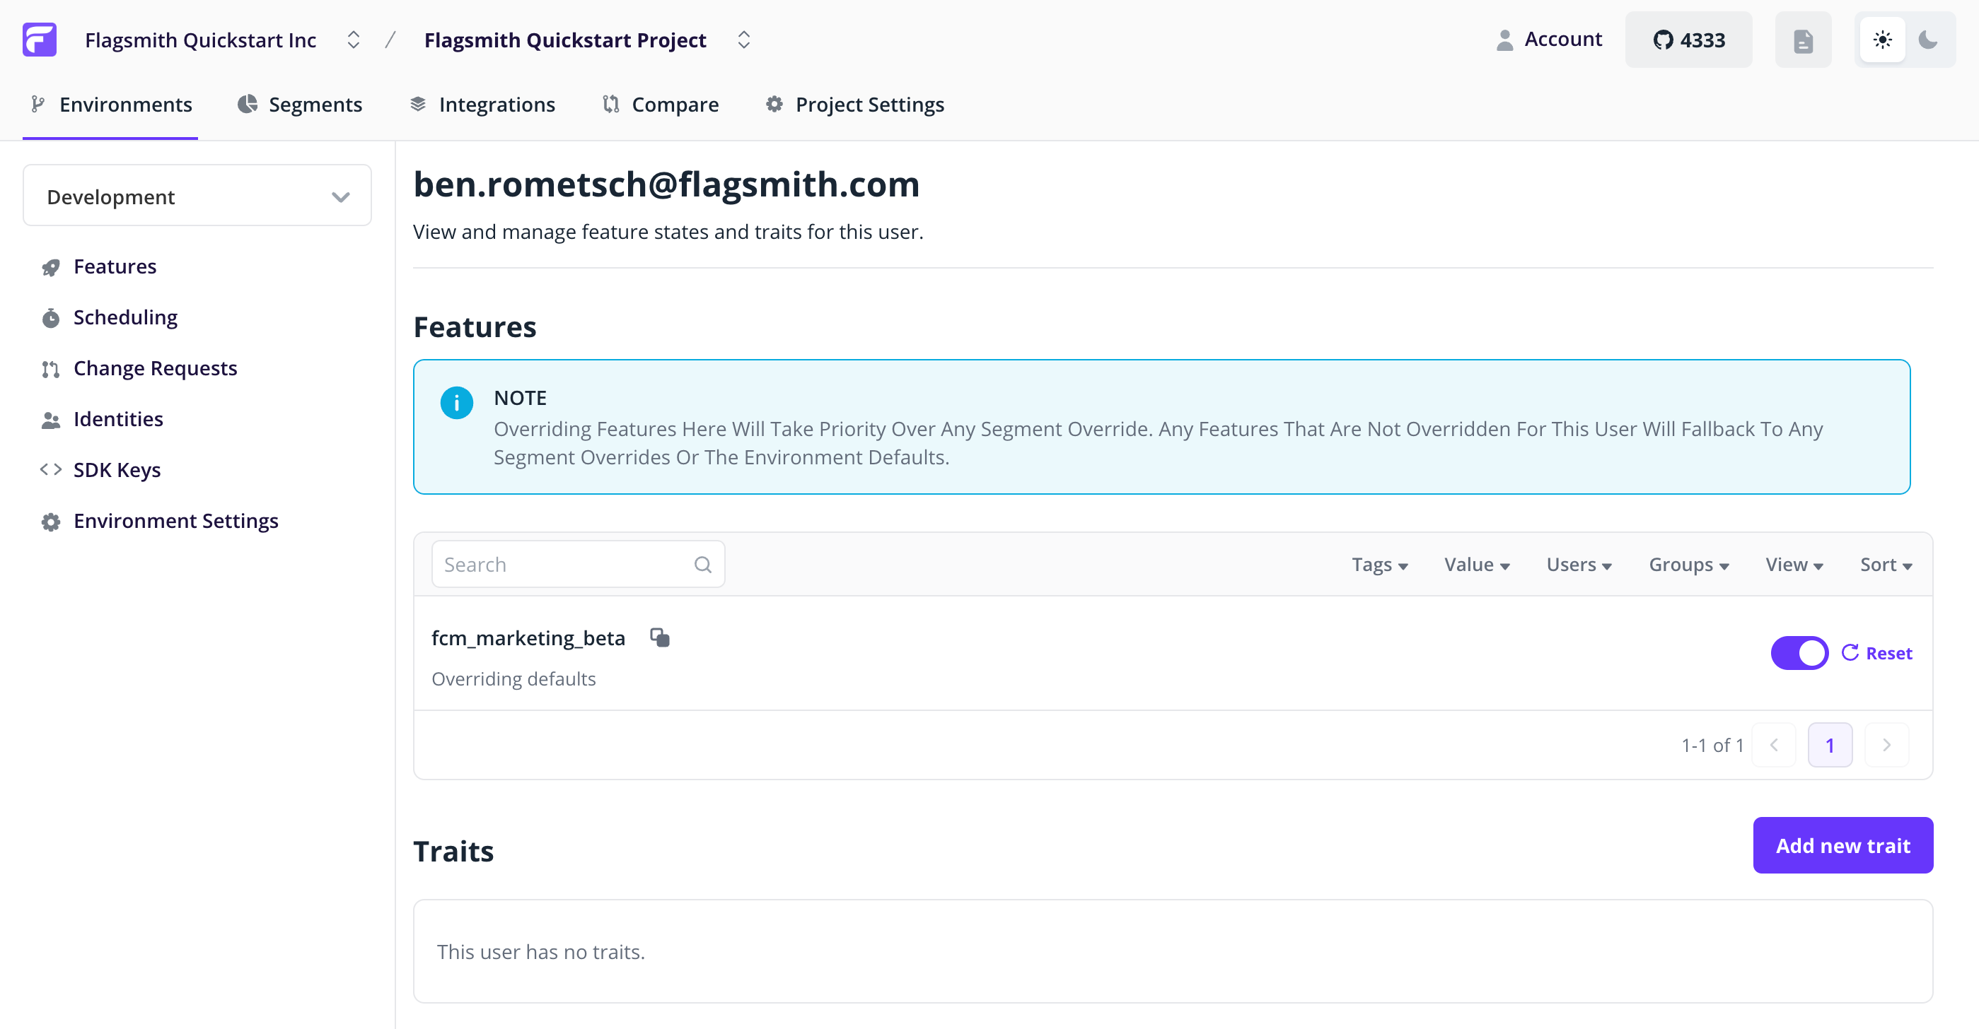Open the Development environment dropdown
This screenshot has width=1979, height=1029.
(x=197, y=196)
